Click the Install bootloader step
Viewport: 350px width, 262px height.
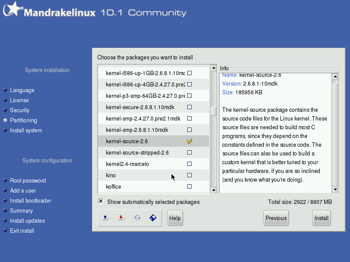coord(31,201)
